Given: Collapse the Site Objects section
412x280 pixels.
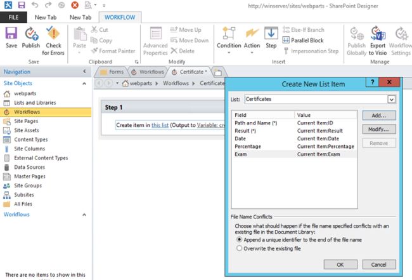Looking at the screenshot, I should pos(84,83).
